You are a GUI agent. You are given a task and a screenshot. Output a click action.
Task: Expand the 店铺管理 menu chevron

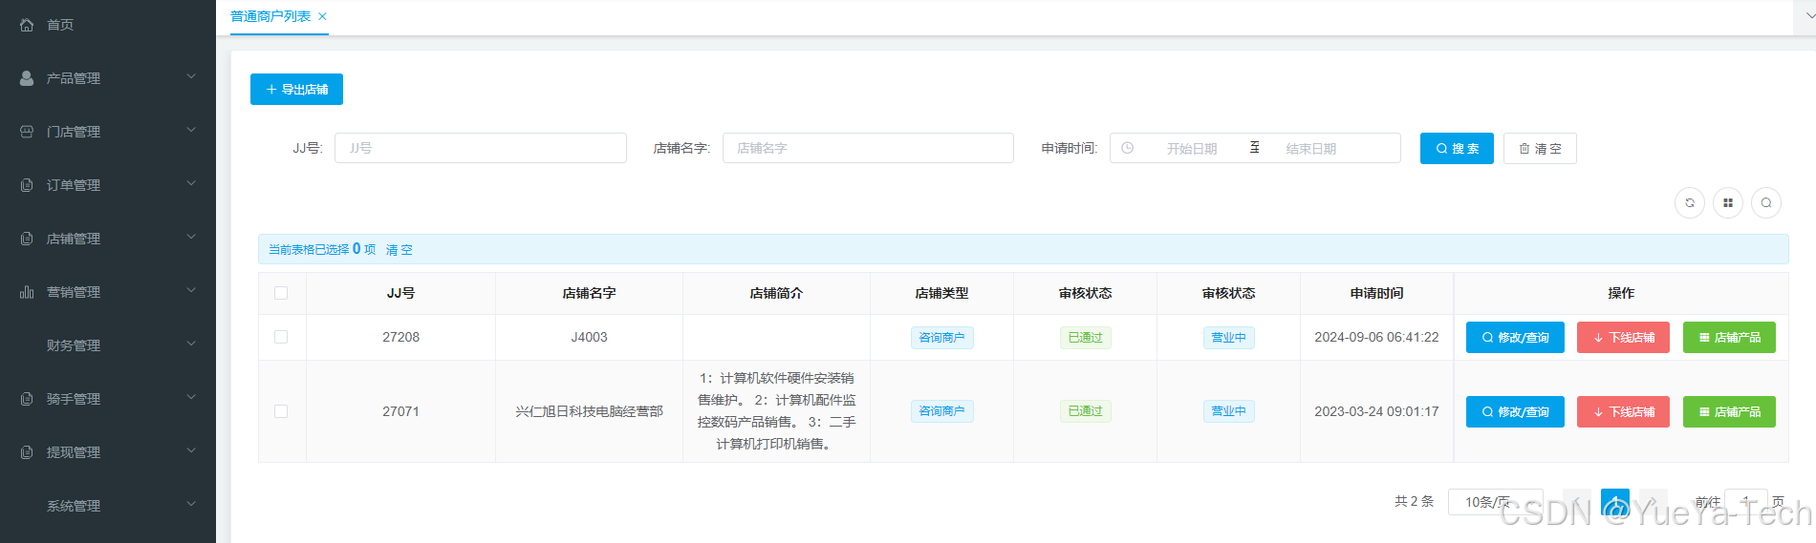191,237
